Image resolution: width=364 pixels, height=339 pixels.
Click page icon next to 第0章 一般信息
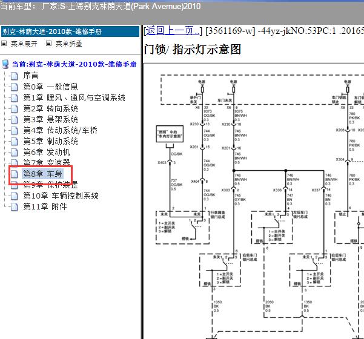coord(15,87)
